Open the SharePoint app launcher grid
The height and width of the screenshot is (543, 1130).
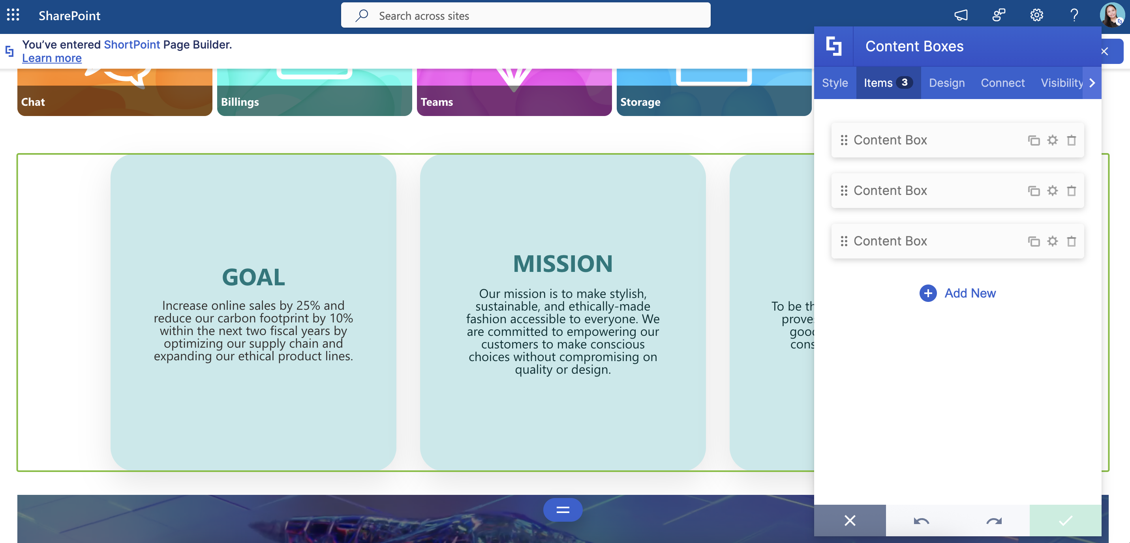point(13,15)
